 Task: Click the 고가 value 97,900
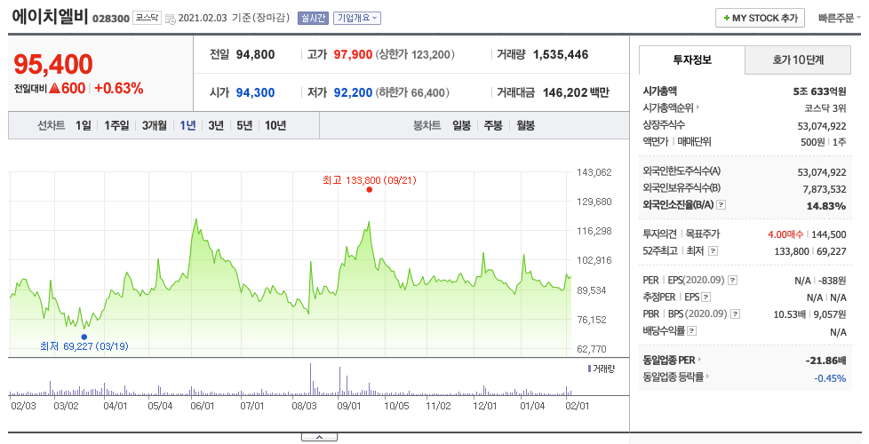(353, 54)
